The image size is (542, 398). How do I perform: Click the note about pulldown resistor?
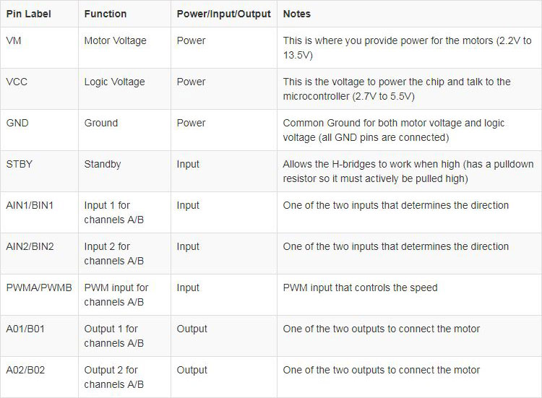(x=408, y=171)
